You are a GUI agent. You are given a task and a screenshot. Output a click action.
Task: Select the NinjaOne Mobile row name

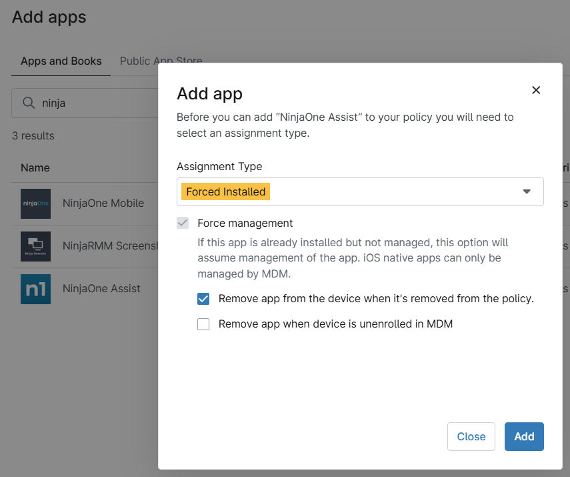click(x=103, y=203)
